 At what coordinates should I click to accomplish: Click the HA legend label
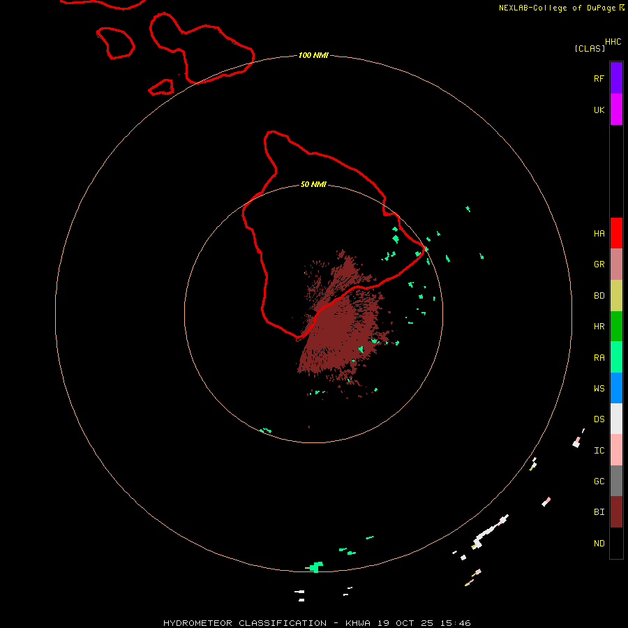599,233
